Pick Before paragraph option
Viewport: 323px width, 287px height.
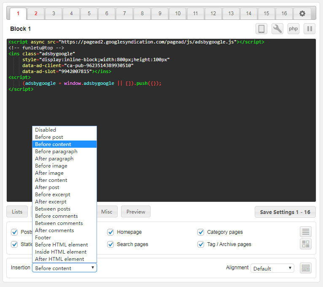tap(65, 152)
